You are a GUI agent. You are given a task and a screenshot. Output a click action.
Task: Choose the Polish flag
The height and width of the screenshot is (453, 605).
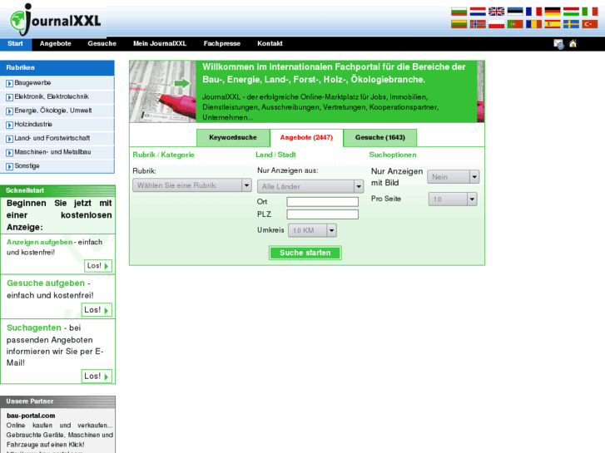tap(496, 24)
